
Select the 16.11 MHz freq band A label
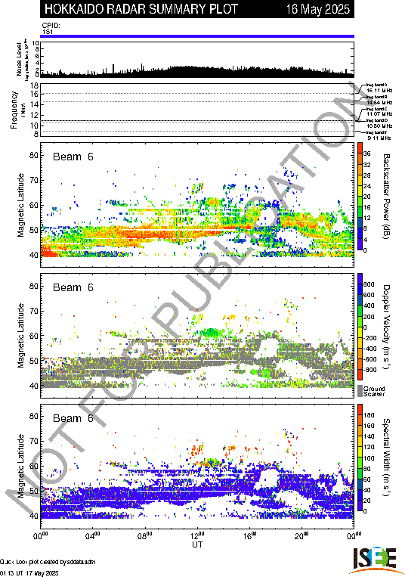(379, 88)
